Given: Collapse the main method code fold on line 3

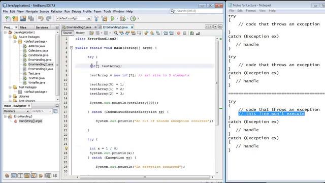Looking at the screenshot, I should pos(72,48).
